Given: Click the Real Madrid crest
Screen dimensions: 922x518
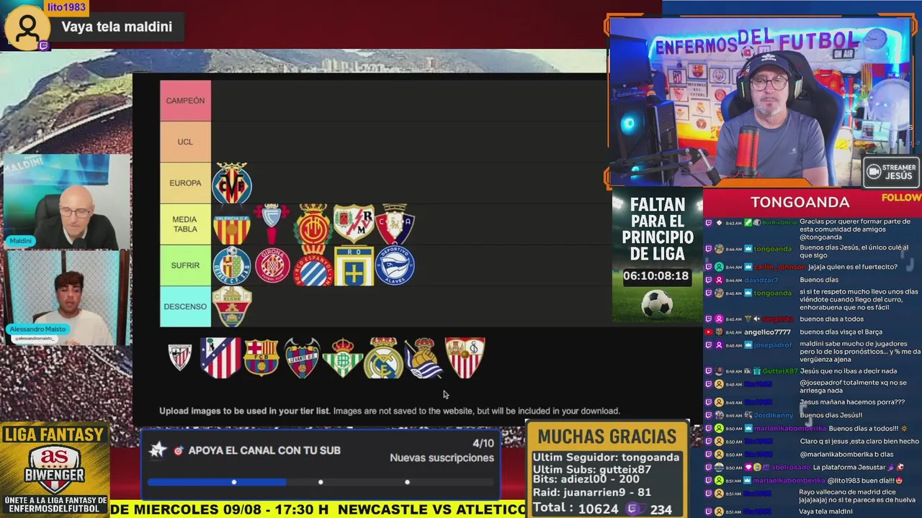Looking at the screenshot, I should pyautogui.click(x=383, y=358).
